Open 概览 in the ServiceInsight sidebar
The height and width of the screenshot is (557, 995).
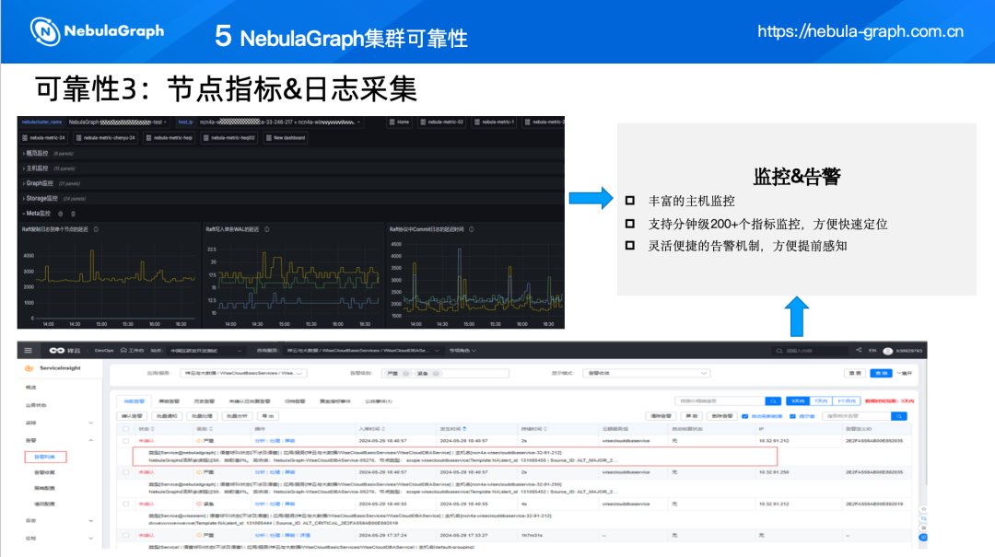click(31, 387)
